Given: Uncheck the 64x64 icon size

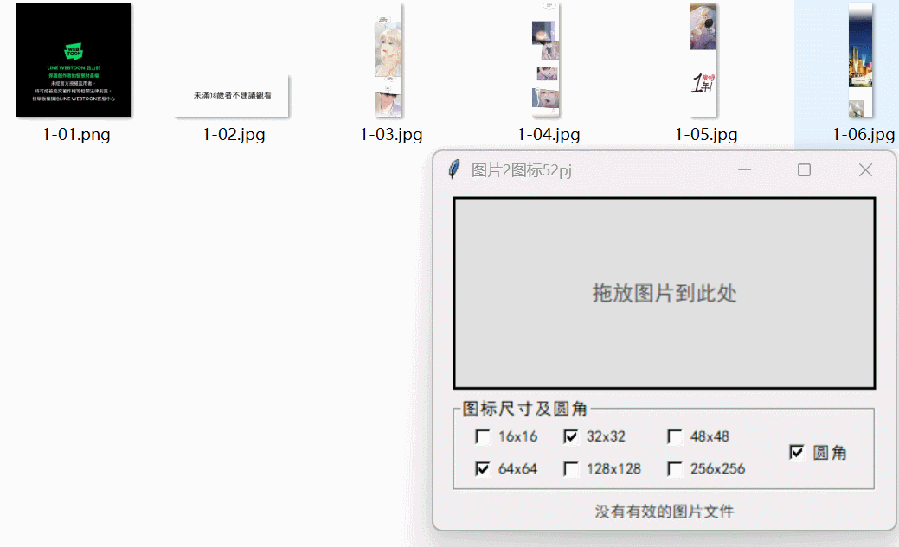Looking at the screenshot, I should pos(483,469).
